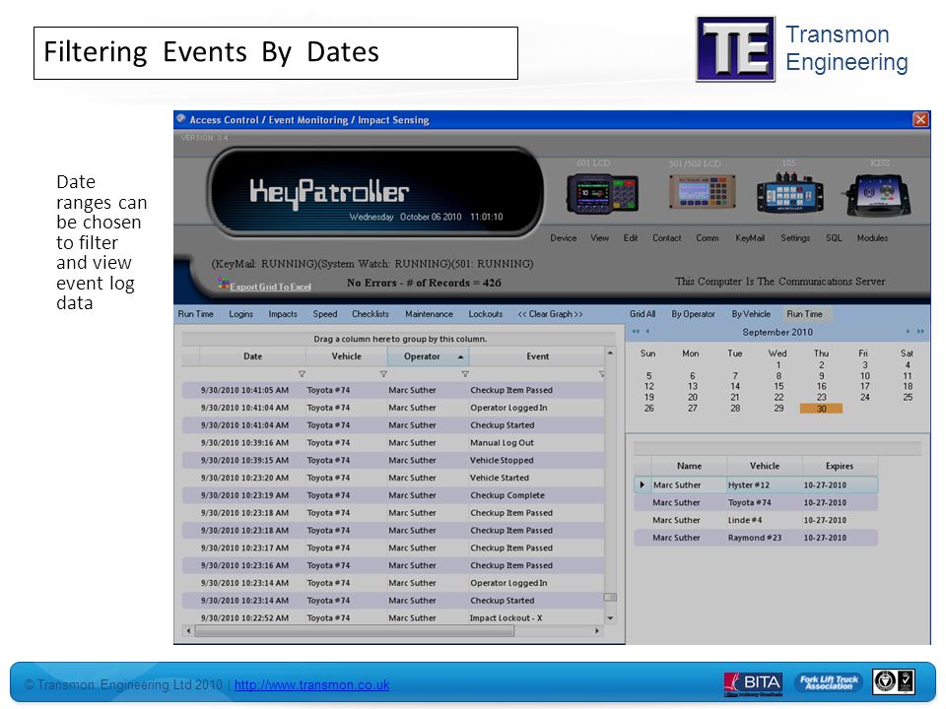
Task: Sort by the Date column header
Action: (x=253, y=356)
